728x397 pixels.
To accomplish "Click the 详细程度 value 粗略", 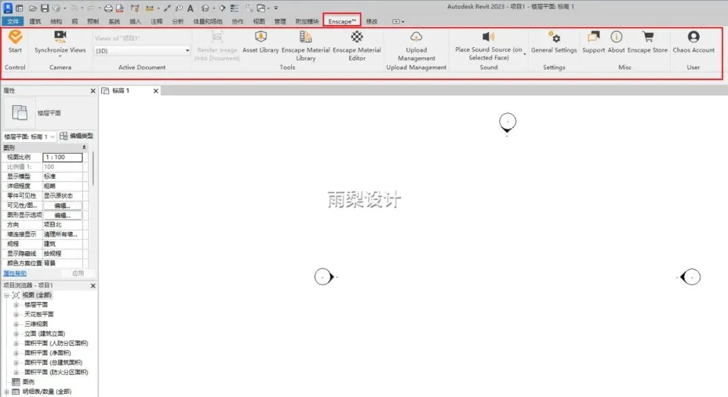I will (63, 186).
